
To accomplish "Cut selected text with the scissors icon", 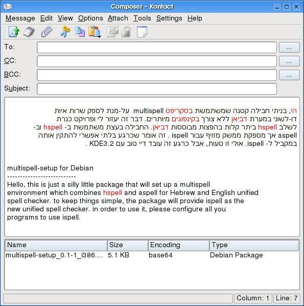I will point(65,31).
